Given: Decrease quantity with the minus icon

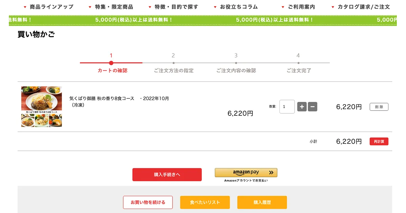Looking at the screenshot, I should [x=312, y=106].
